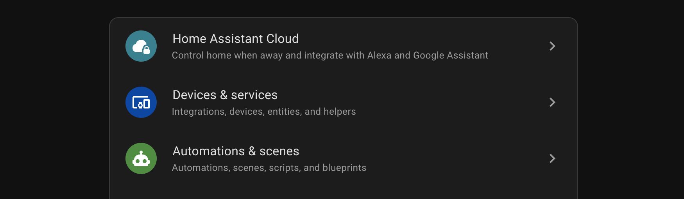
Task: Click the words "Google Assistant" in description
Action: pyautogui.click(x=450, y=55)
